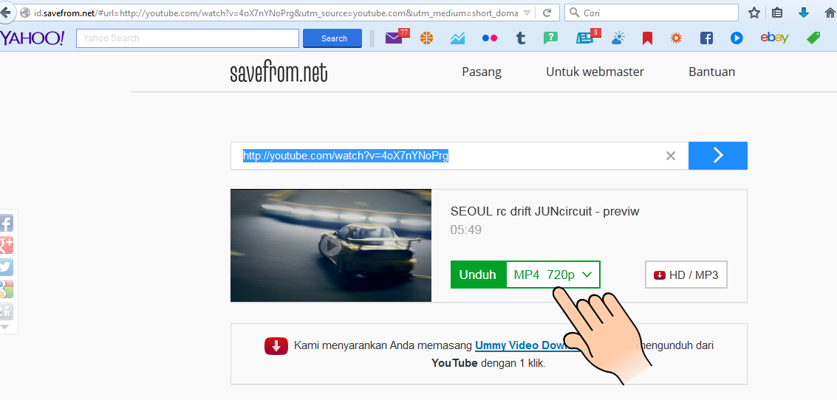This screenshot has height=400, width=837.
Task: Click the grey share sidebar icon
Action: click(5, 311)
